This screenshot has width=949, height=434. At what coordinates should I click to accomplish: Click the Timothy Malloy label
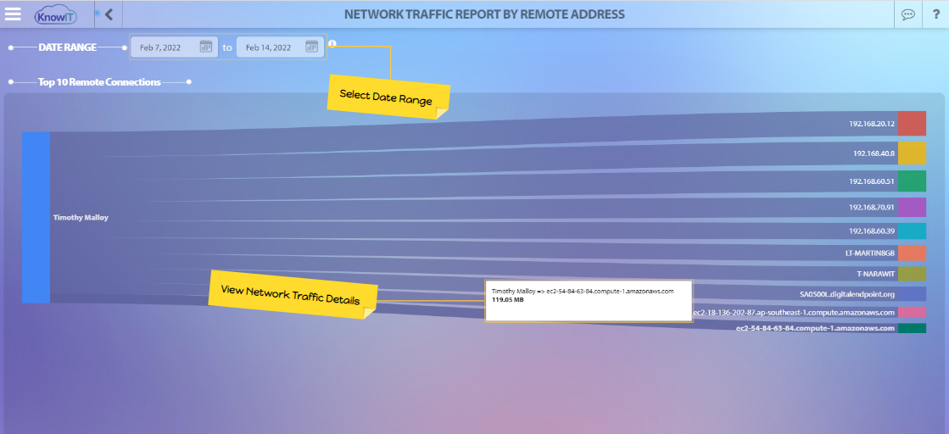point(81,217)
